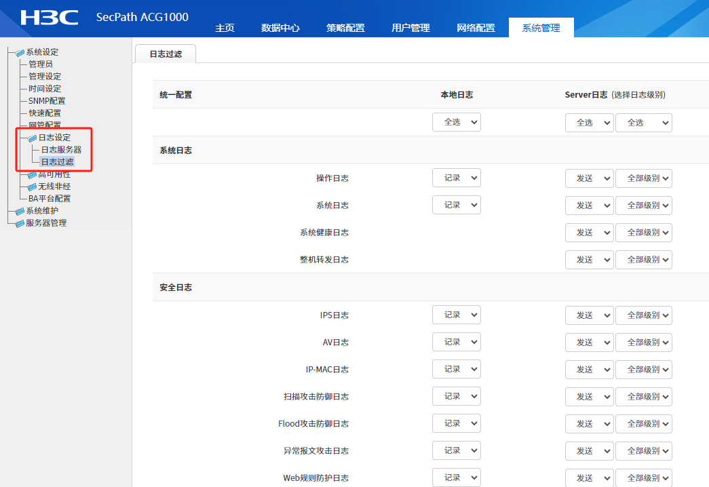The height and width of the screenshot is (487, 709).
Task: Switch to the 策略配置 top menu
Action: (345, 28)
